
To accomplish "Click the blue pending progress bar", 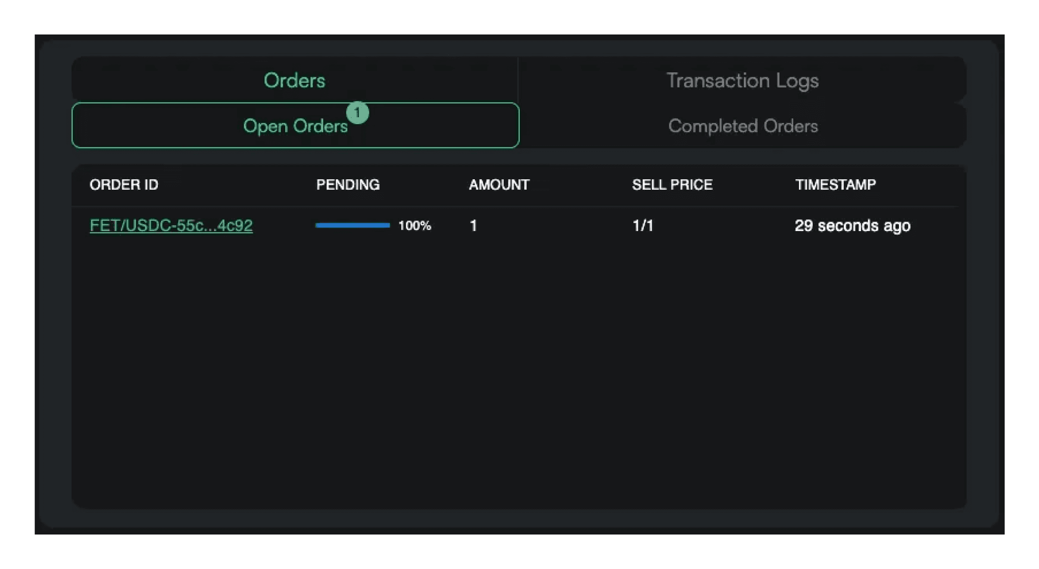I will [353, 225].
